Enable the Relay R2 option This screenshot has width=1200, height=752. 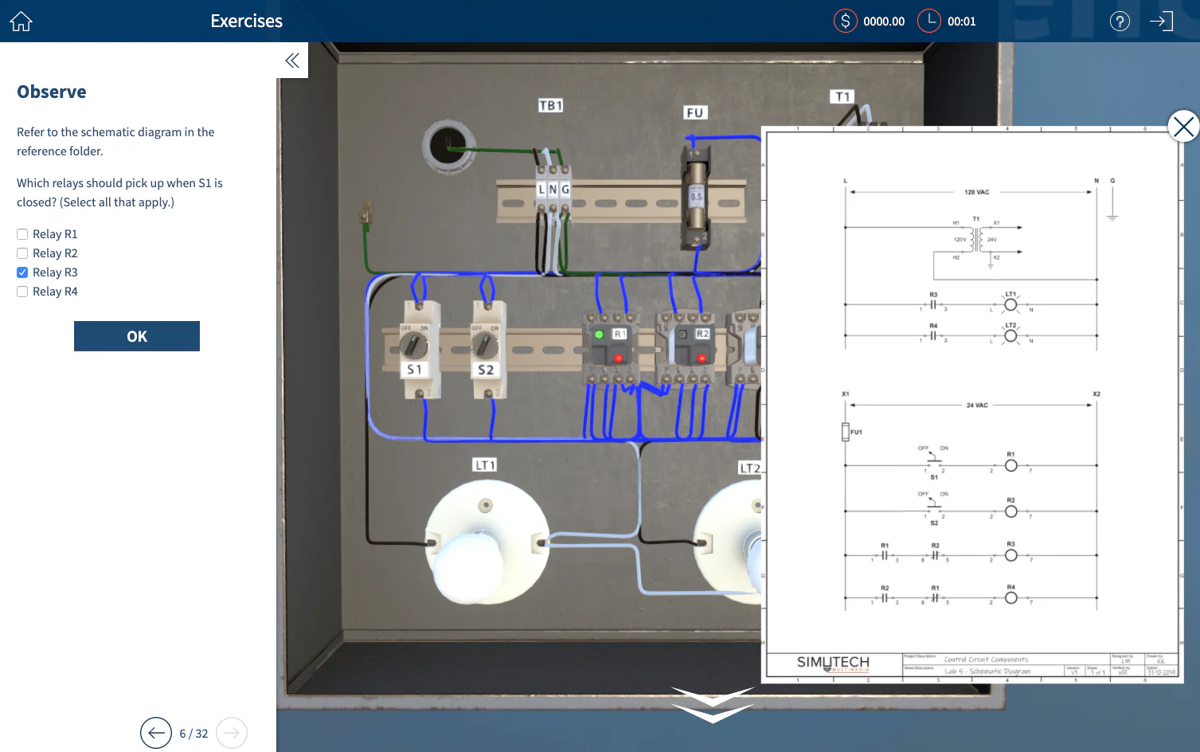click(x=21, y=253)
